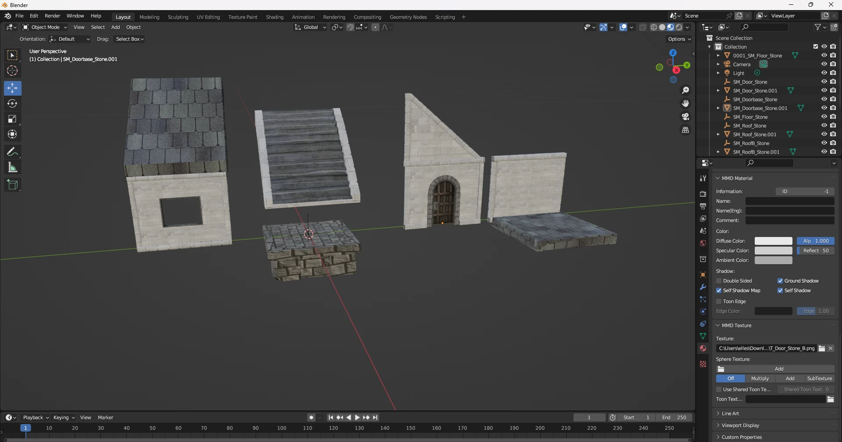This screenshot has width=842, height=442.
Task: Click the snapping magnet icon
Action: pos(350,27)
